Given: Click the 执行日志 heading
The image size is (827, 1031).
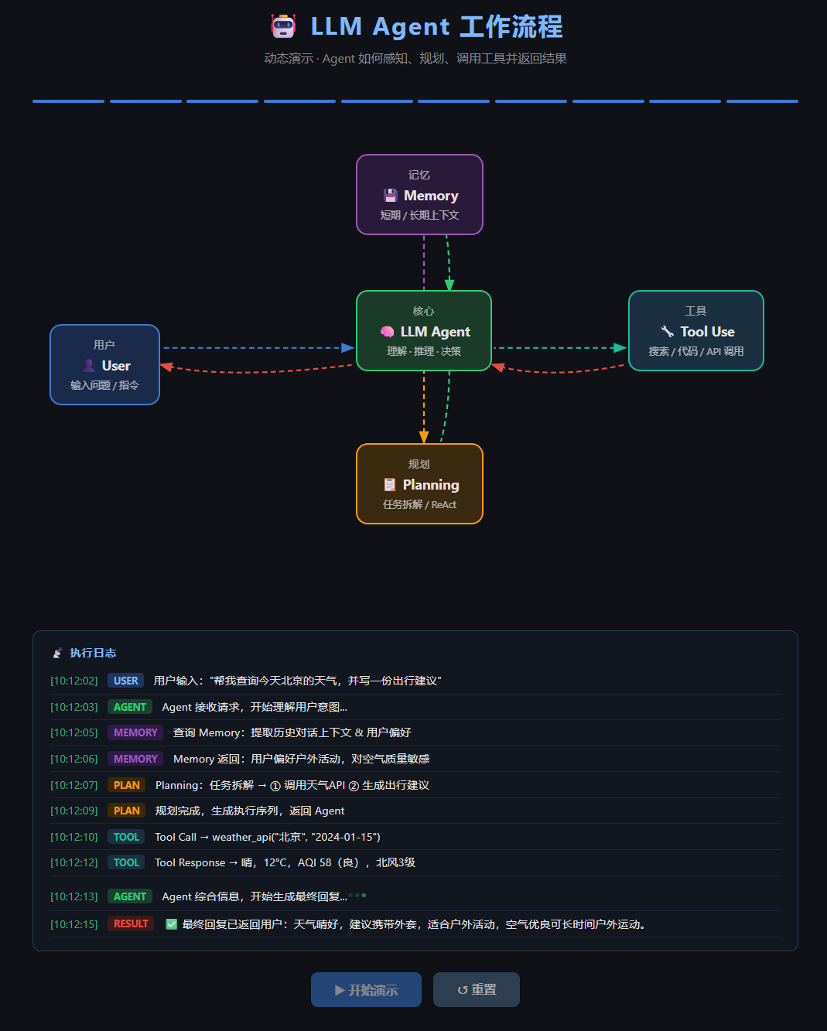Looking at the screenshot, I should tap(93, 654).
